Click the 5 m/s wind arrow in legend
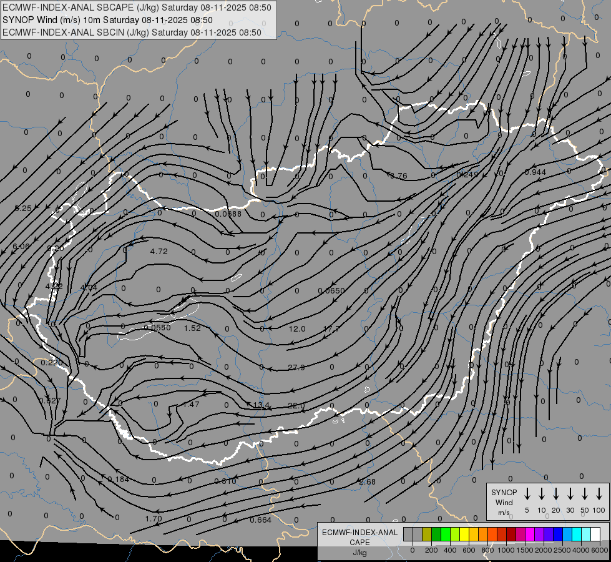Viewport: 611px width, 562px height. click(x=527, y=494)
